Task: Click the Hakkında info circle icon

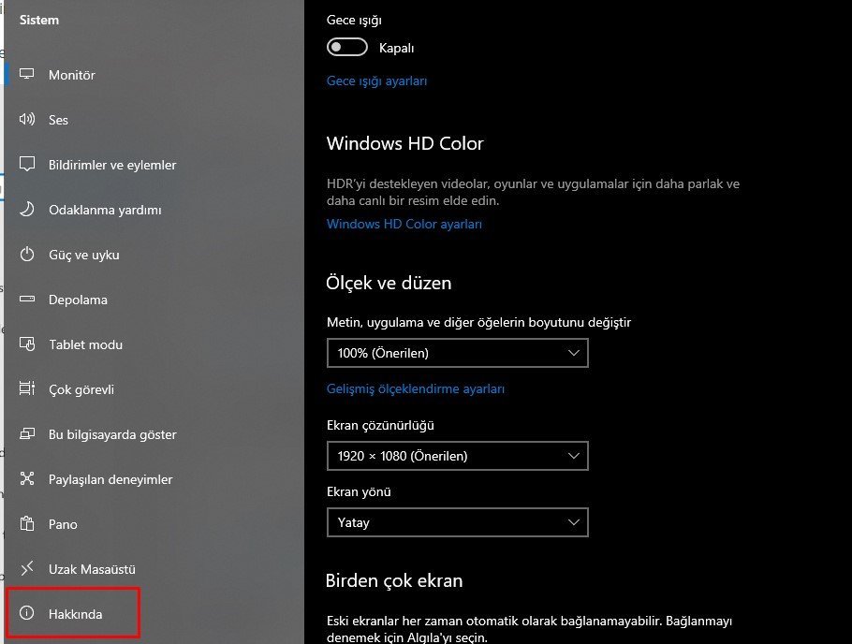Action: click(x=26, y=613)
